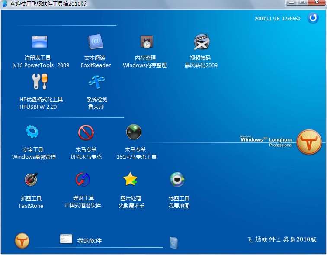The image size is (327, 255).
Task: Click the Windows Longhorn Professional text
Action: pyautogui.click(x=266, y=141)
